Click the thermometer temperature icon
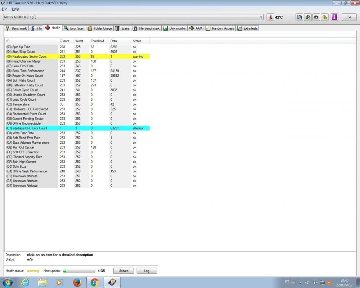The image size is (360, 288). 270,17
